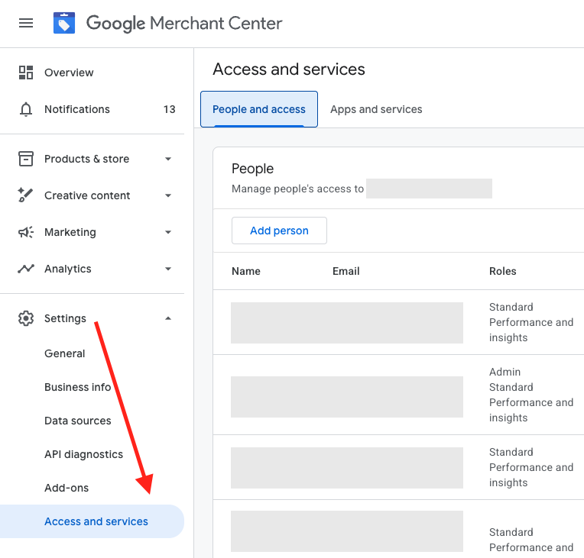The image size is (584, 558).
Task: Expand the Marketing section arrow
Action: [x=168, y=232]
